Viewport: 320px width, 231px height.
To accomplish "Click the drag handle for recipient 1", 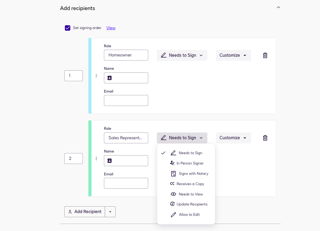I will [96, 76].
